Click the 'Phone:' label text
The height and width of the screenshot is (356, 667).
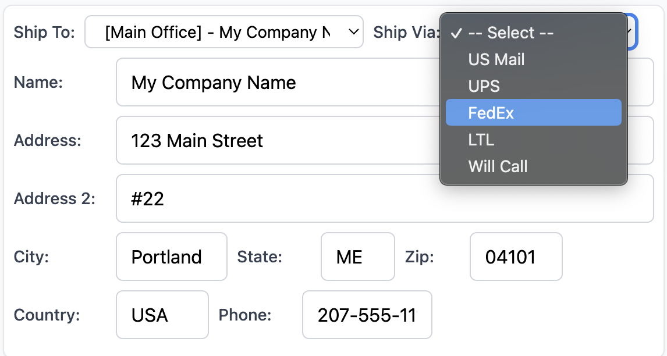pos(245,315)
